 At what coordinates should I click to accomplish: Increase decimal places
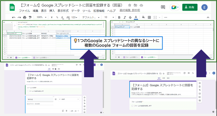pyautogui.click(x=68, y=17)
